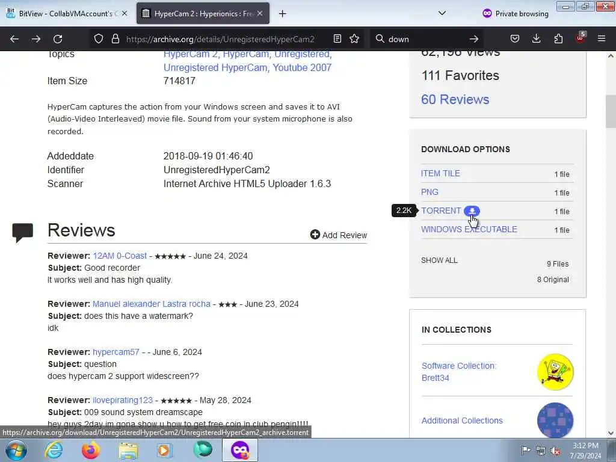
Task: Click the scrollbar down arrow
Action: click(x=611, y=433)
